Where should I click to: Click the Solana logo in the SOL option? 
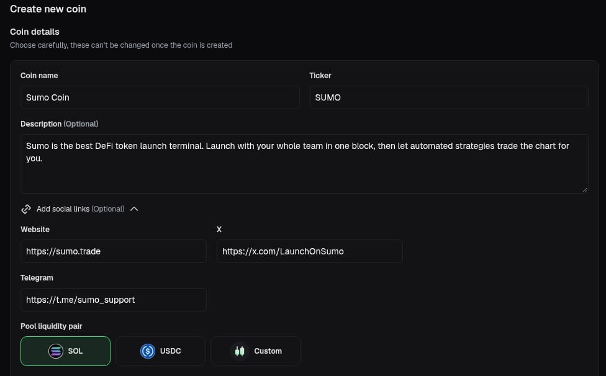pos(56,351)
